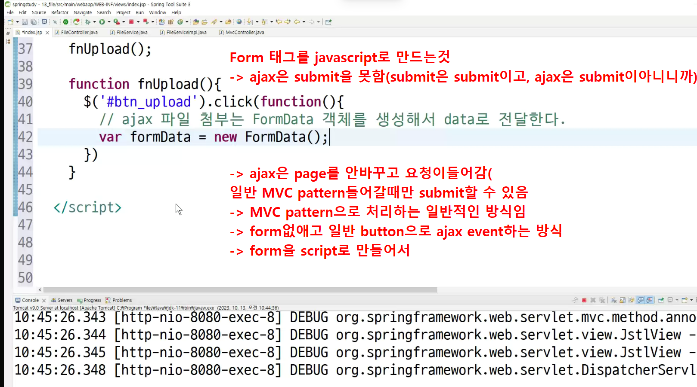Viewport: 697px width, 387px height.
Task: Open the Source menu
Action: pos(39,12)
